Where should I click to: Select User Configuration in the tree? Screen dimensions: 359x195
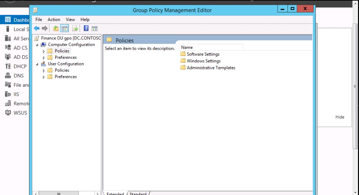tap(66, 64)
